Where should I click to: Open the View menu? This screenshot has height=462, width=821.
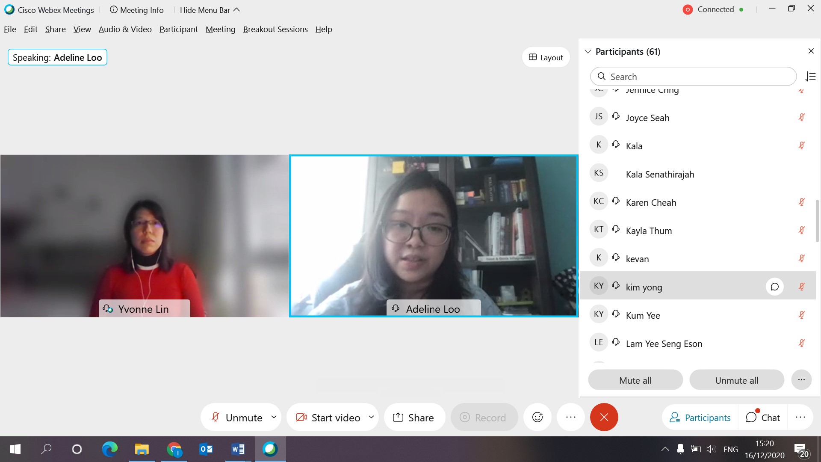82,29
